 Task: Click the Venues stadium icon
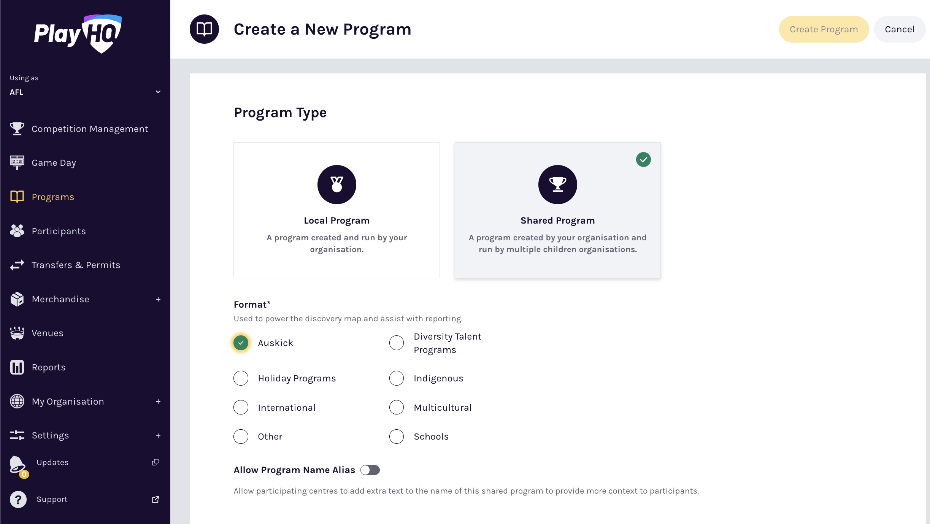click(x=17, y=333)
